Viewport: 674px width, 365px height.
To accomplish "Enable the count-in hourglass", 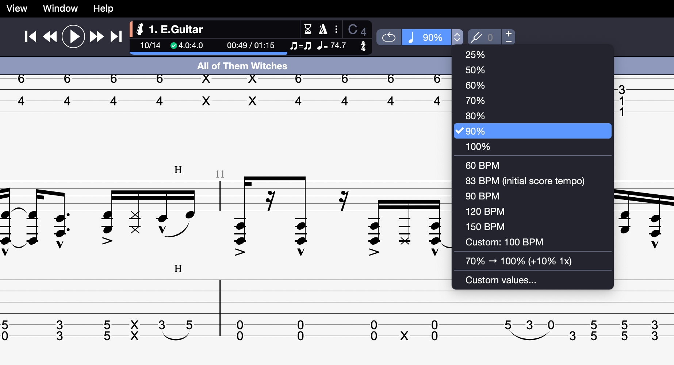I will (308, 29).
